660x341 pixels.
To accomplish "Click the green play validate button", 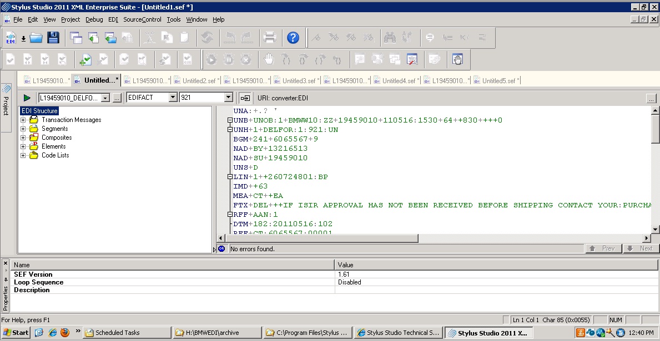I will pyautogui.click(x=27, y=98).
